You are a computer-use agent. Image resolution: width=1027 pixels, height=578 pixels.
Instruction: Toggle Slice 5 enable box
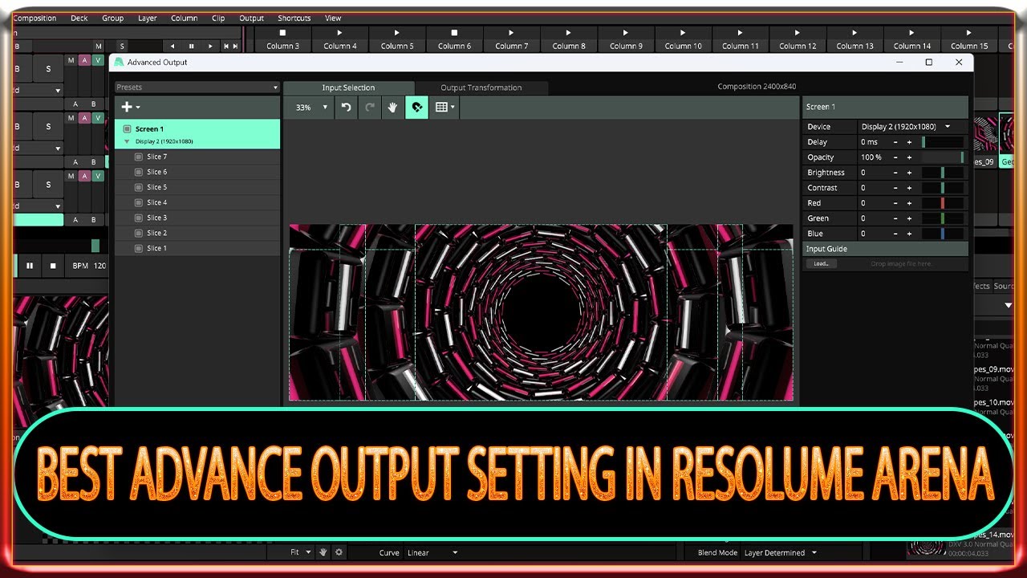139,188
